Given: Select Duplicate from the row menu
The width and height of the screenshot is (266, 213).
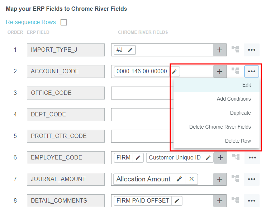Looking at the screenshot, I should pos(240,113).
